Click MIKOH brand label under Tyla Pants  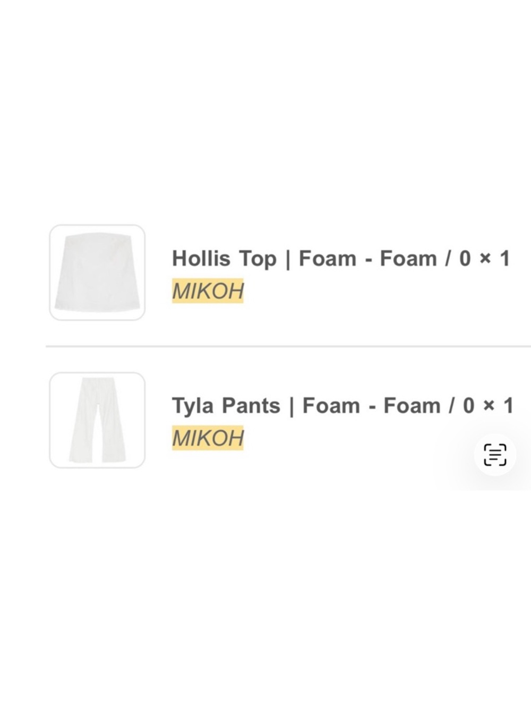(x=208, y=438)
